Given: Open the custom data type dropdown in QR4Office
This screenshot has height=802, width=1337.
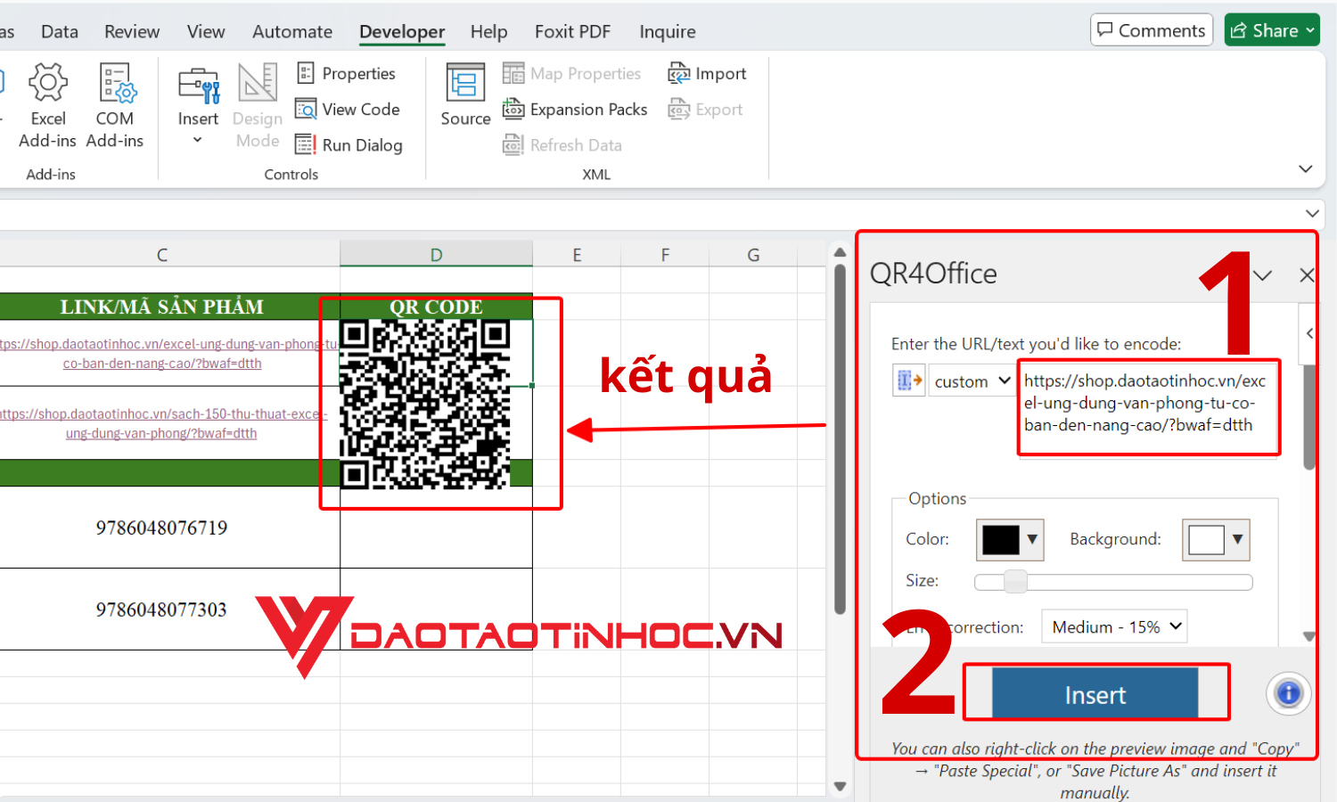Looking at the screenshot, I should tap(972, 381).
